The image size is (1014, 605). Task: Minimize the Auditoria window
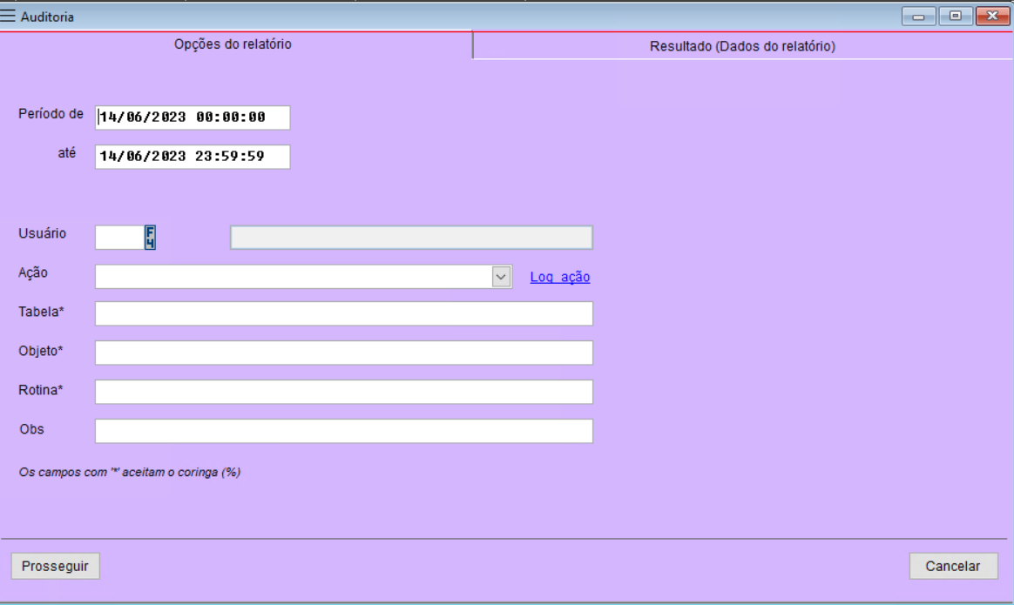click(x=917, y=17)
